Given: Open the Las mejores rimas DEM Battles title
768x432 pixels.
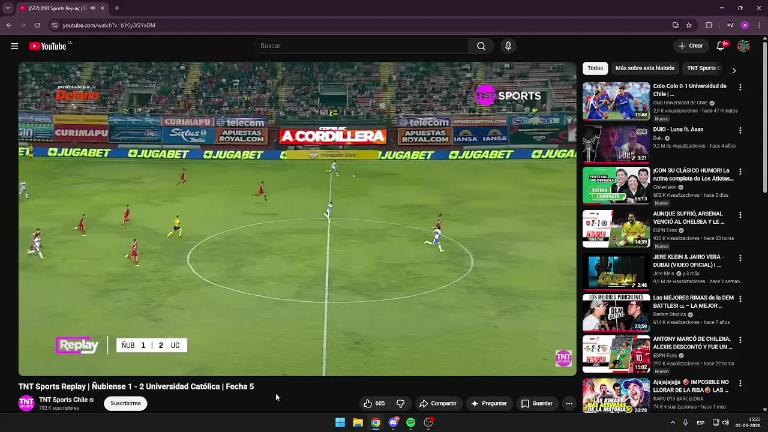Looking at the screenshot, I should (693, 302).
